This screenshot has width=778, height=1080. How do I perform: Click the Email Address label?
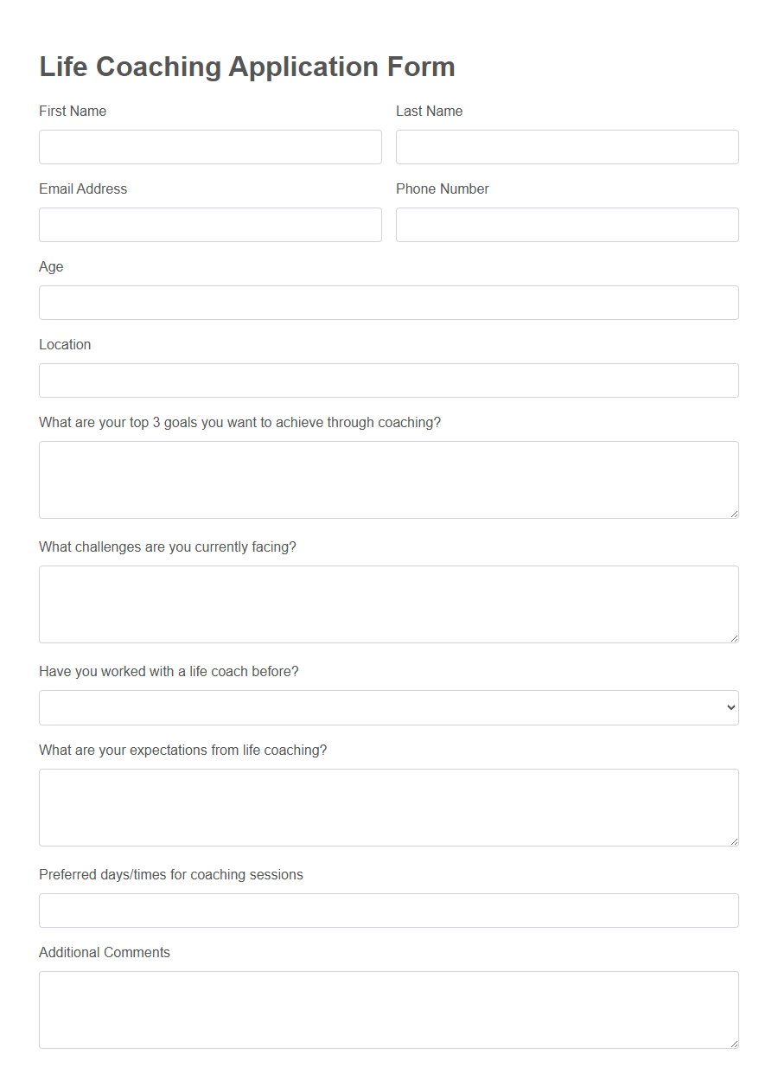pyautogui.click(x=83, y=189)
